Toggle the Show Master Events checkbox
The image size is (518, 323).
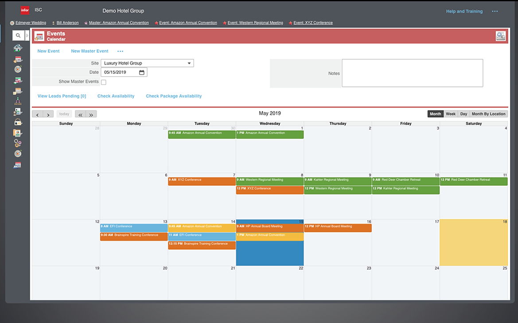[x=103, y=82]
